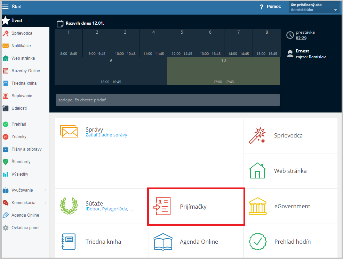Click the Ernest name-day person icon
Screen dimensions: 343x259
click(x=290, y=53)
